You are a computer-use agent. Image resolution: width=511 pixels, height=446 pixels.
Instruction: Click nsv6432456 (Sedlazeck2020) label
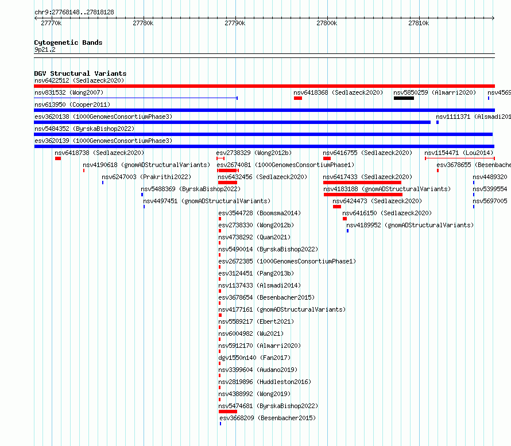(262, 177)
